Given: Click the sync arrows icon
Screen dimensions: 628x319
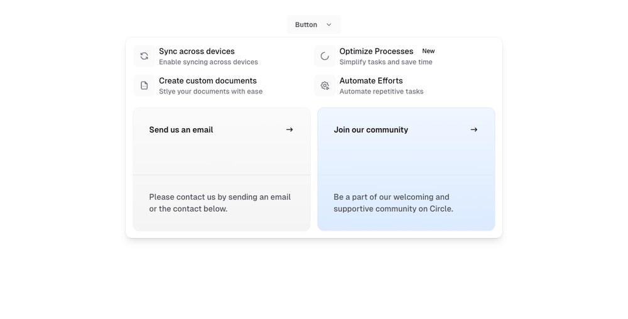Looking at the screenshot, I should (x=144, y=56).
